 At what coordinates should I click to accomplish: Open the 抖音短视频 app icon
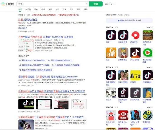[123, 35]
